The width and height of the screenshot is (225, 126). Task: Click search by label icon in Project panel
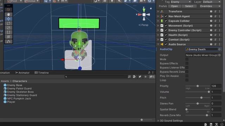tap(140, 77)
